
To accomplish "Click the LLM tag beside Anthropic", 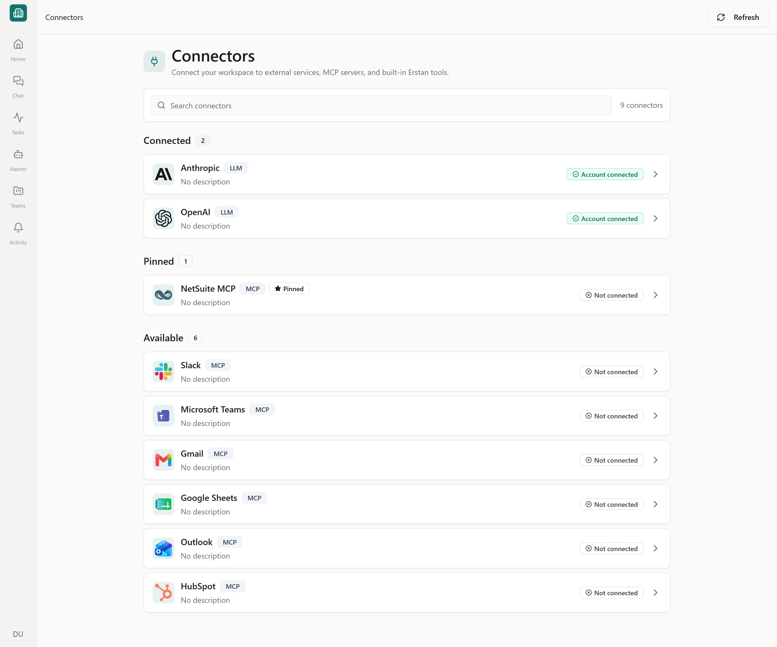I will [x=236, y=168].
